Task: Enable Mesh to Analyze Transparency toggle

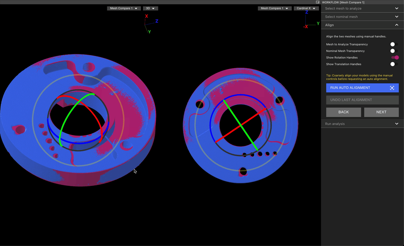Action: (x=394, y=44)
